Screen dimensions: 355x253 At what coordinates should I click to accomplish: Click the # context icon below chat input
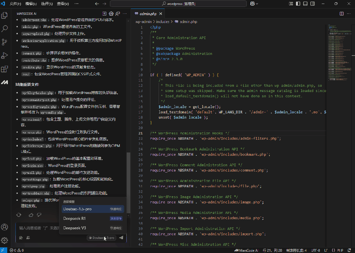(28, 238)
